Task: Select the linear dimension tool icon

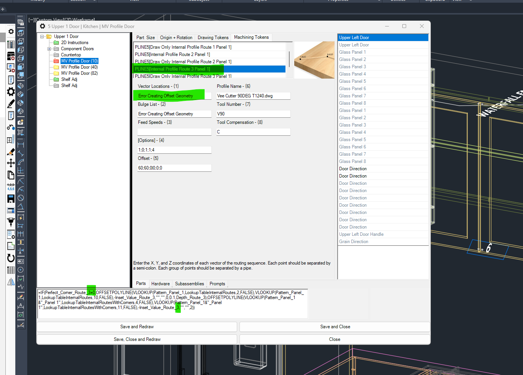Action: point(21,145)
